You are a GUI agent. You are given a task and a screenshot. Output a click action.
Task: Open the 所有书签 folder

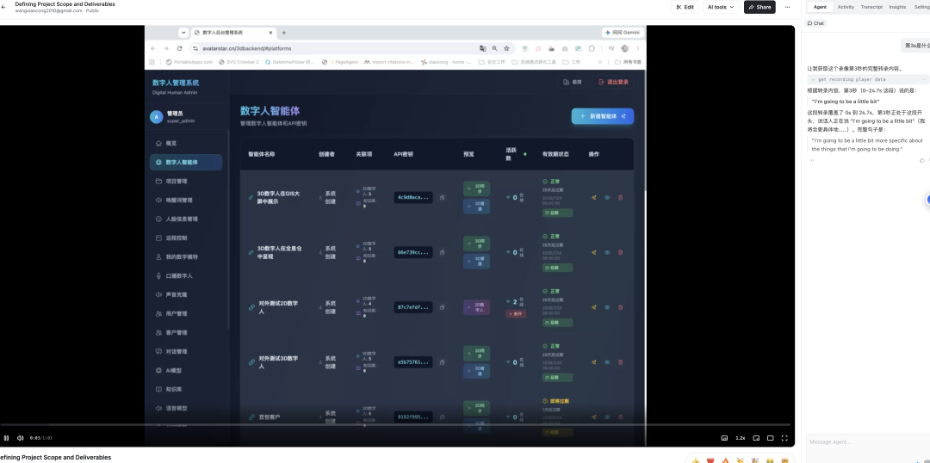[x=628, y=62]
